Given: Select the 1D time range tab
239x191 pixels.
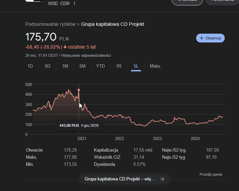Looking at the screenshot, I should click(30, 66).
